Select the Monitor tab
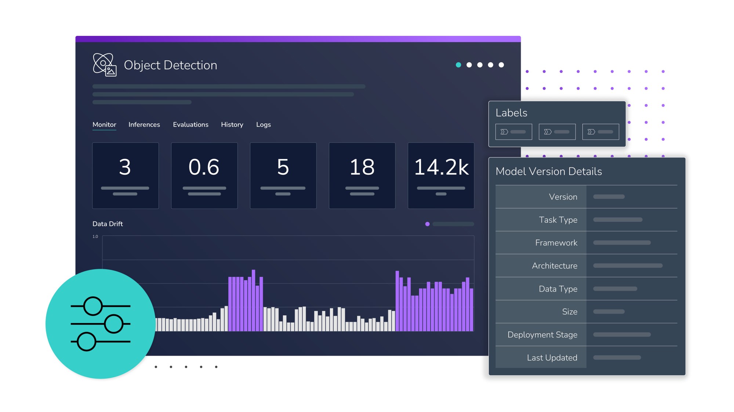Screen dimensions: 734x412 (104, 125)
